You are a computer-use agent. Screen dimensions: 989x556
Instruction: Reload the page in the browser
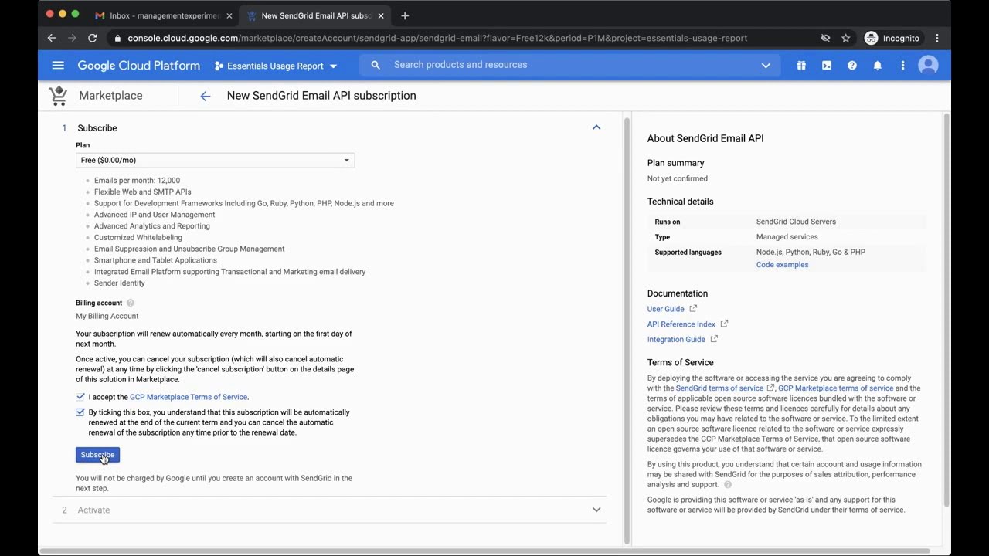93,38
